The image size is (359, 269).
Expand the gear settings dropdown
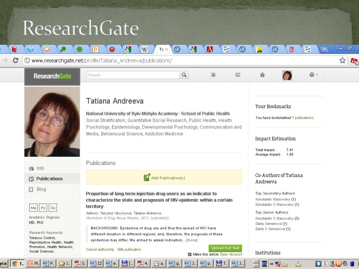click(313, 75)
